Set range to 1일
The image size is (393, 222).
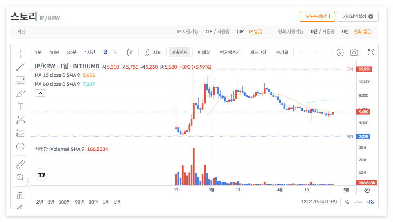click(x=117, y=202)
